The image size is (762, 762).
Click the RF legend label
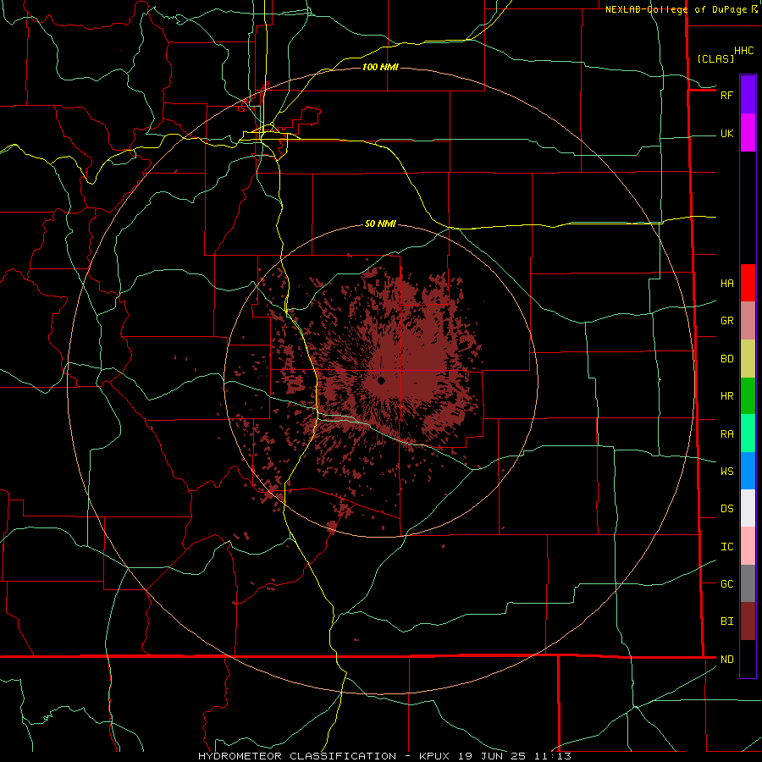[x=726, y=95]
